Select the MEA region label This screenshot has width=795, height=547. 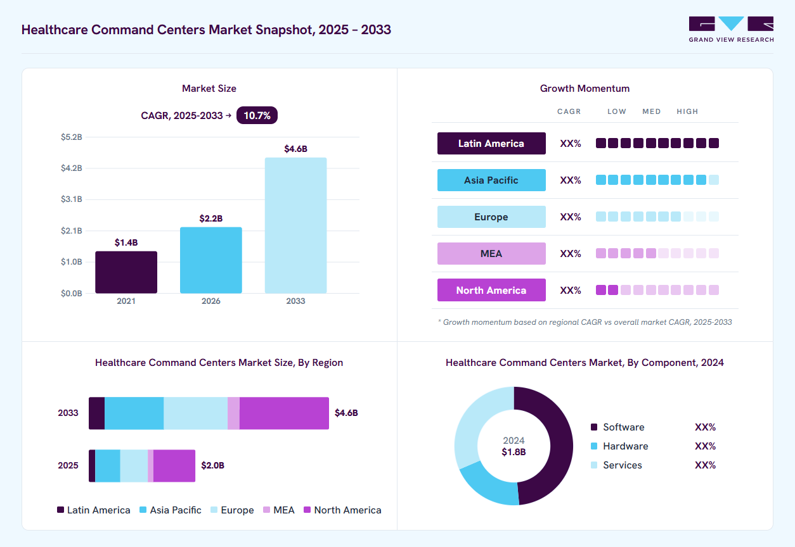pos(491,253)
